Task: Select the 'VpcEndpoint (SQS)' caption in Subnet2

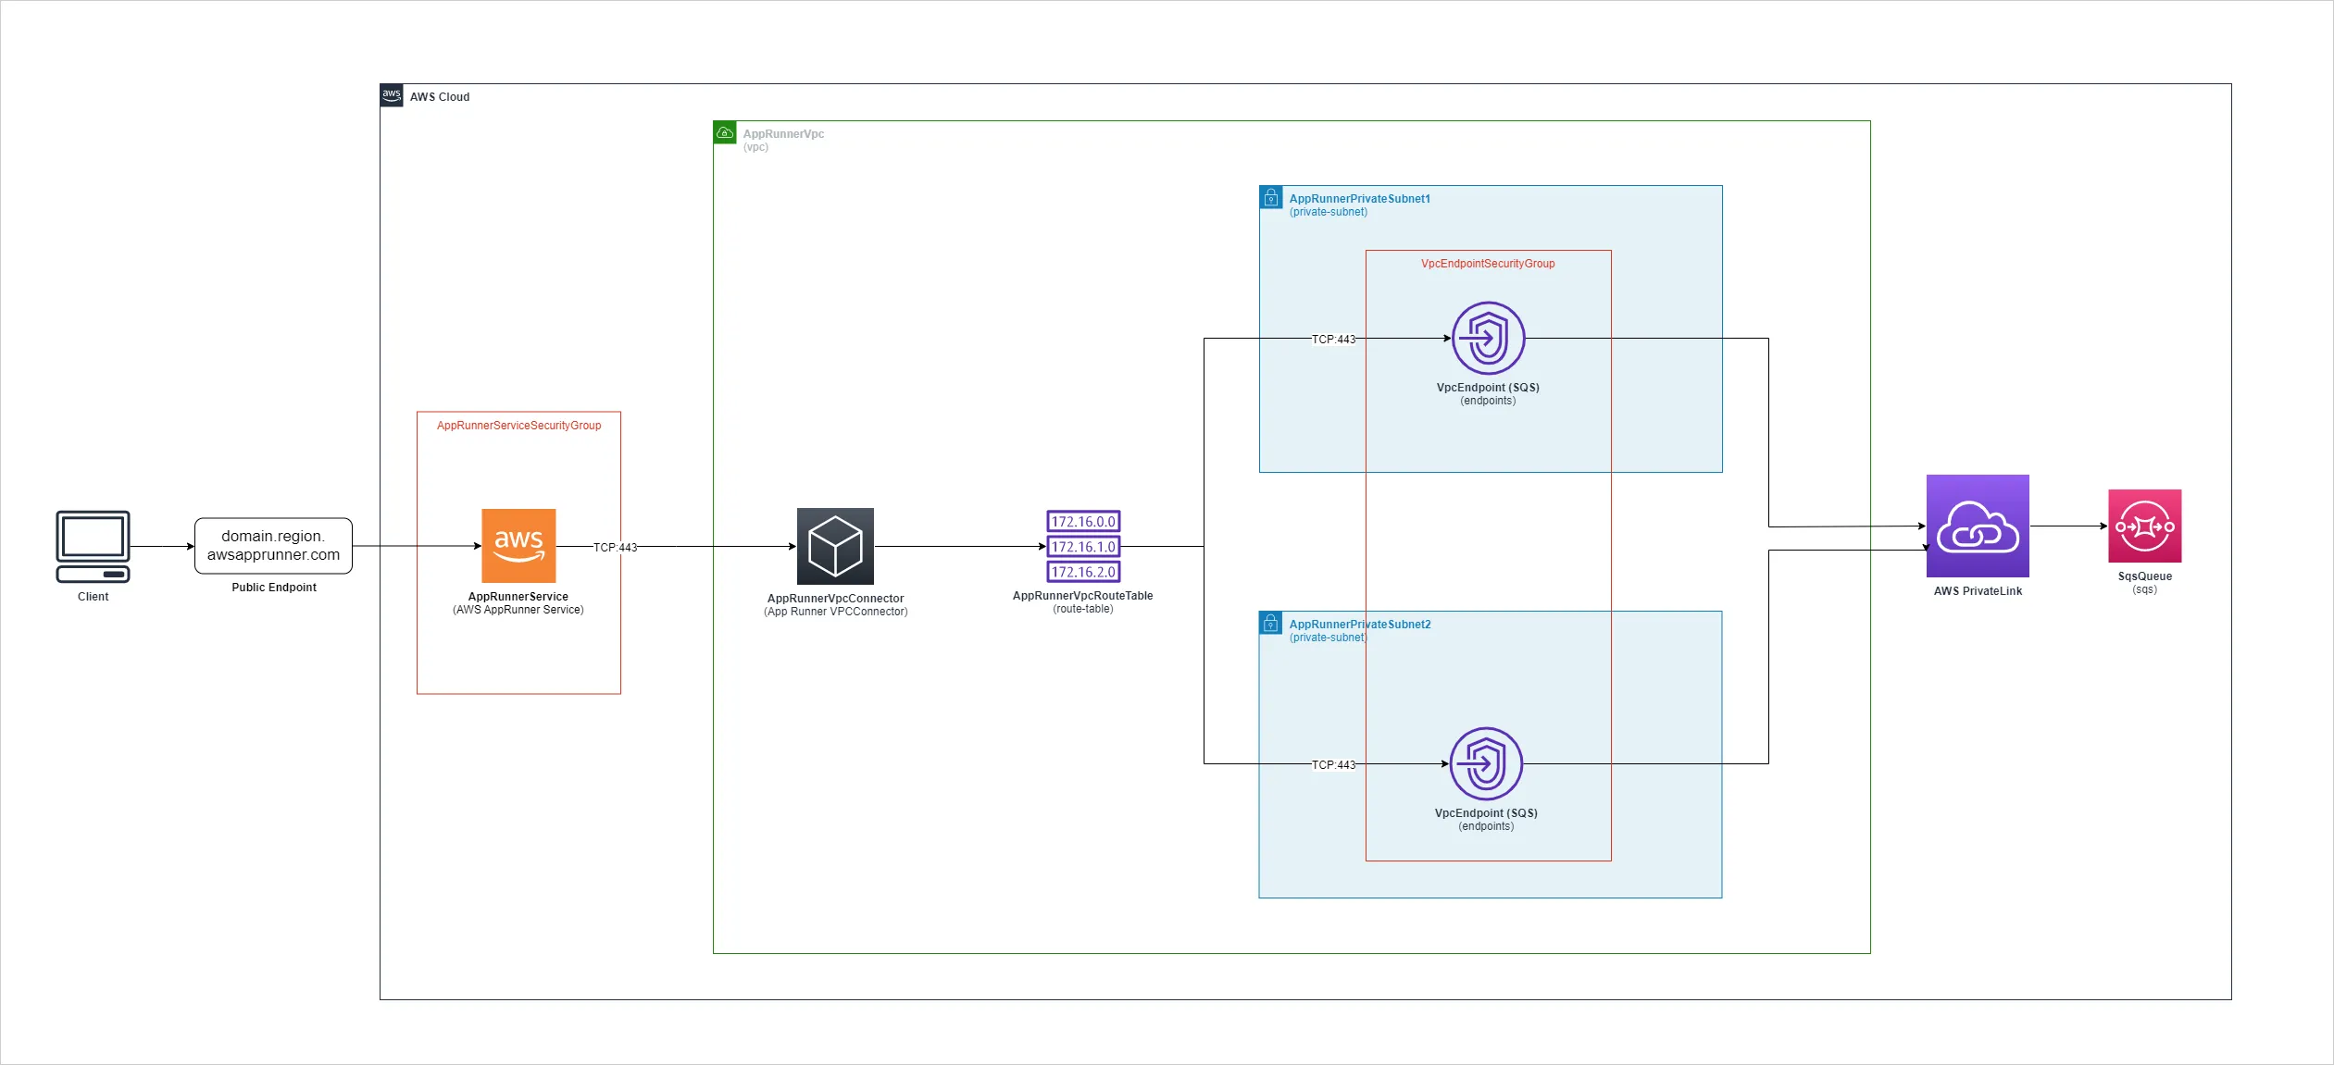Action: pos(1486,813)
